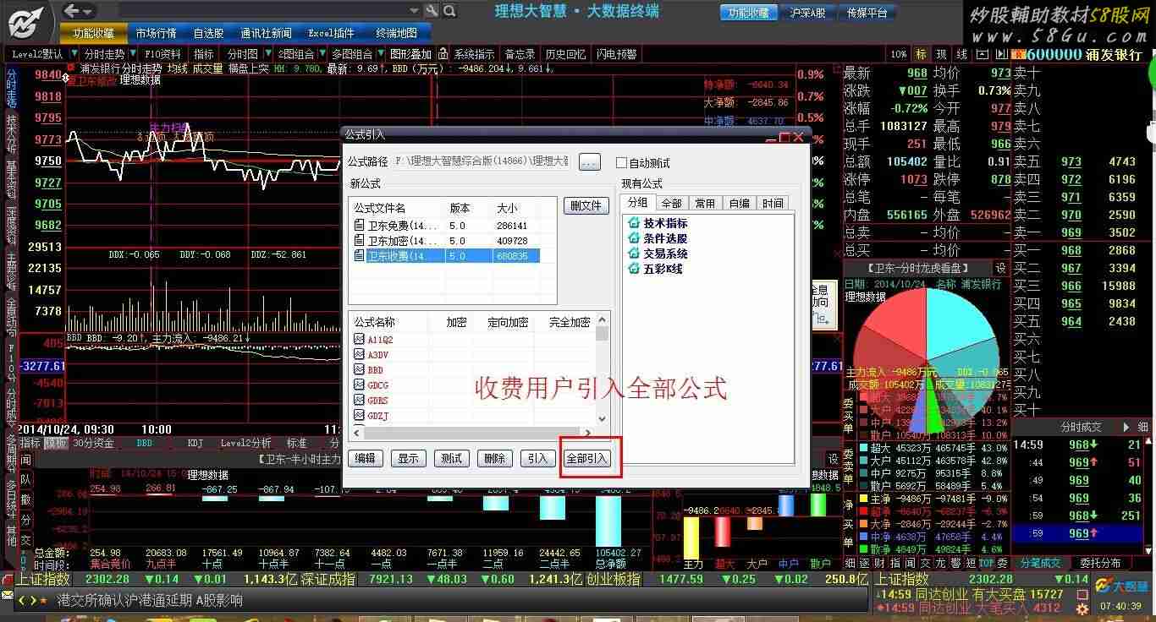Switch to the 自编 formulas tab
Viewport: 1156px width, 622px height.
[x=739, y=203]
